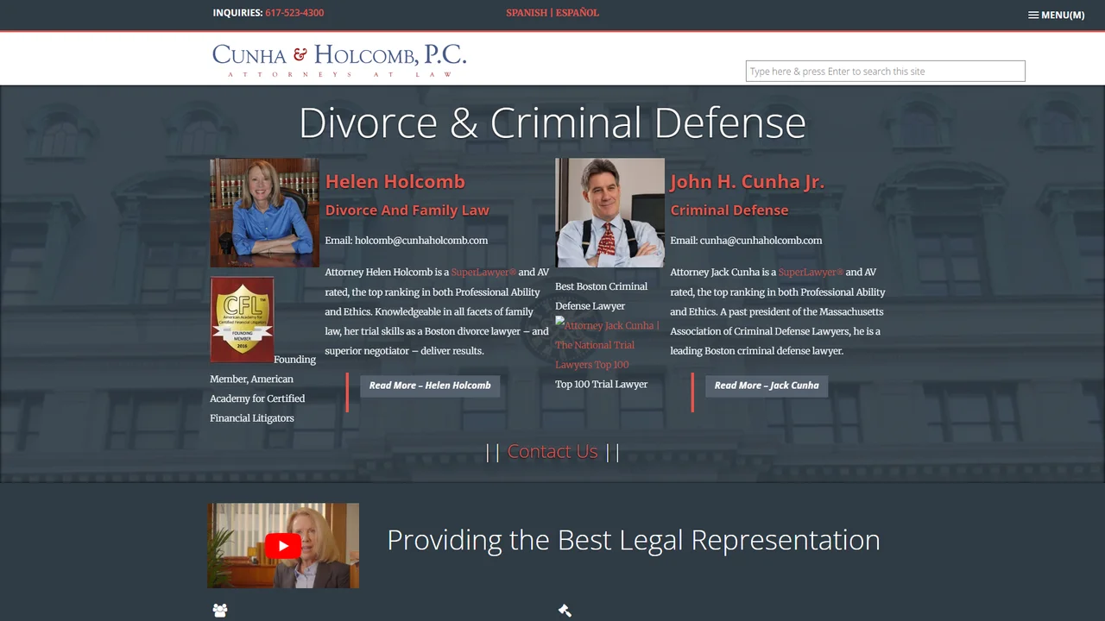Image resolution: width=1105 pixels, height=621 pixels.
Task: Click the gavel icon
Action: click(x=565, y=611)
